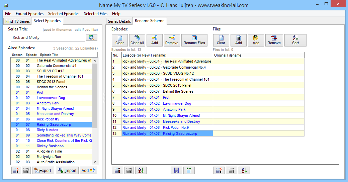
Task: Clear the episodes list
Action: pyautogui.click(x=120, y=40)
